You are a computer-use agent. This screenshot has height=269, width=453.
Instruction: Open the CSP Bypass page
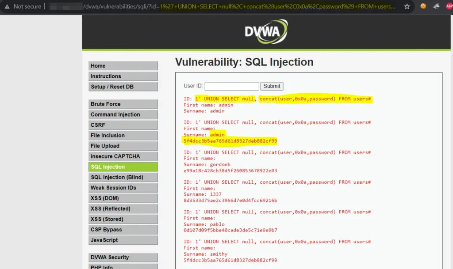point(123,230)
